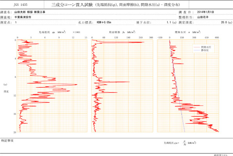Click the red 間隙水圧 legend line
This screenshot has height=156, width=233.
pyautogui.click(x=196, y=47)
